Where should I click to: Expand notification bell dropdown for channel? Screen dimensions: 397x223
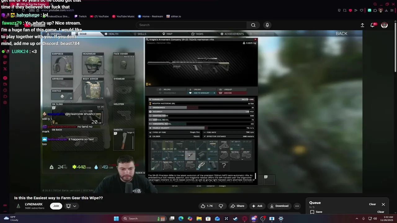pyautogui.click(x=71, y=206)
